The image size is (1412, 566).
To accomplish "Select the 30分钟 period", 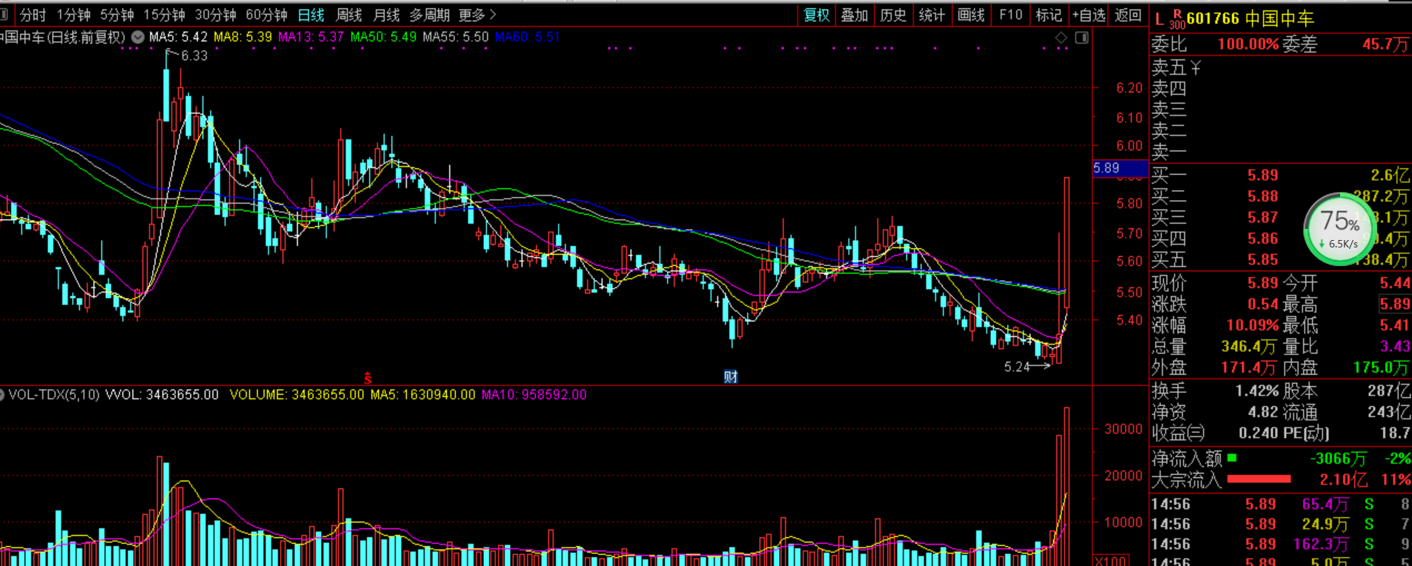I will point(216,15).
